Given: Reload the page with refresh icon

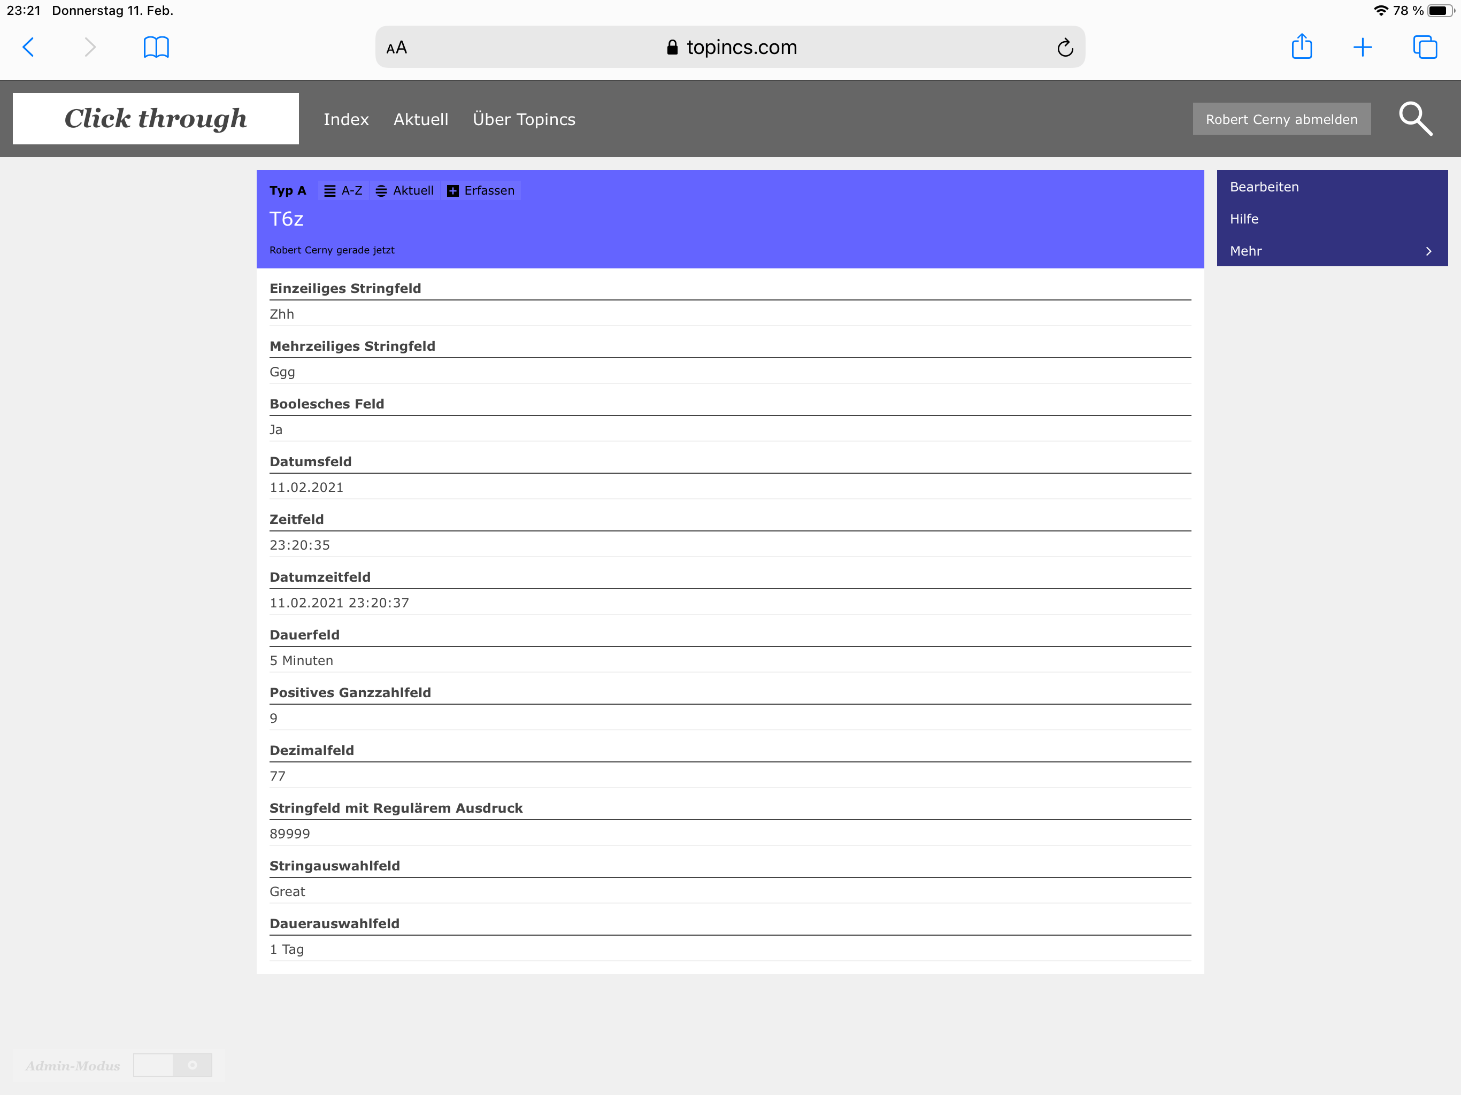Looking at the screenshot, I should (x=1064, y=48).
